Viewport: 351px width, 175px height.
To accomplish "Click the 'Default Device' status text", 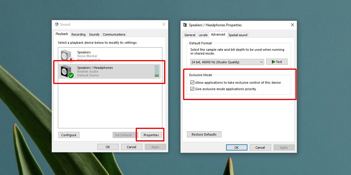I will tap(88, 75).
